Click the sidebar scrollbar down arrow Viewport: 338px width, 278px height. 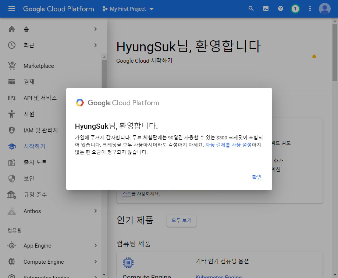tap(104, 275)
